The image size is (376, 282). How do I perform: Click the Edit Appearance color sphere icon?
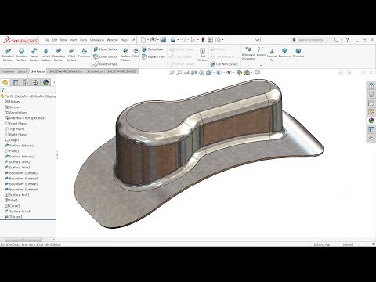point(239,73)
